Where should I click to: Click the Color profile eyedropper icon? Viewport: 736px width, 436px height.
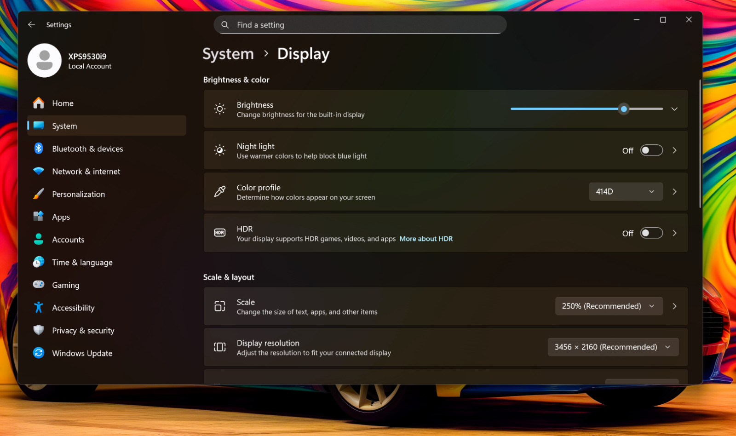(220, 191)
